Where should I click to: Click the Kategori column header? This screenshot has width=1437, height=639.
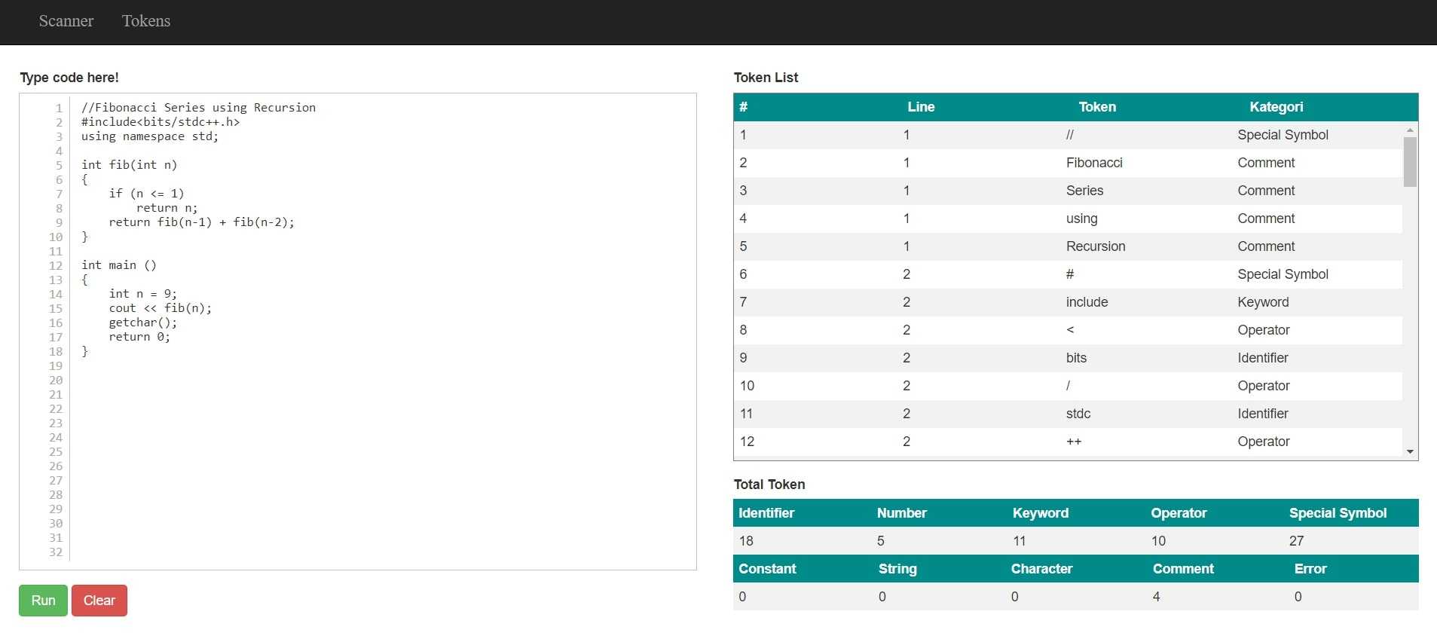click(1276, 107)
